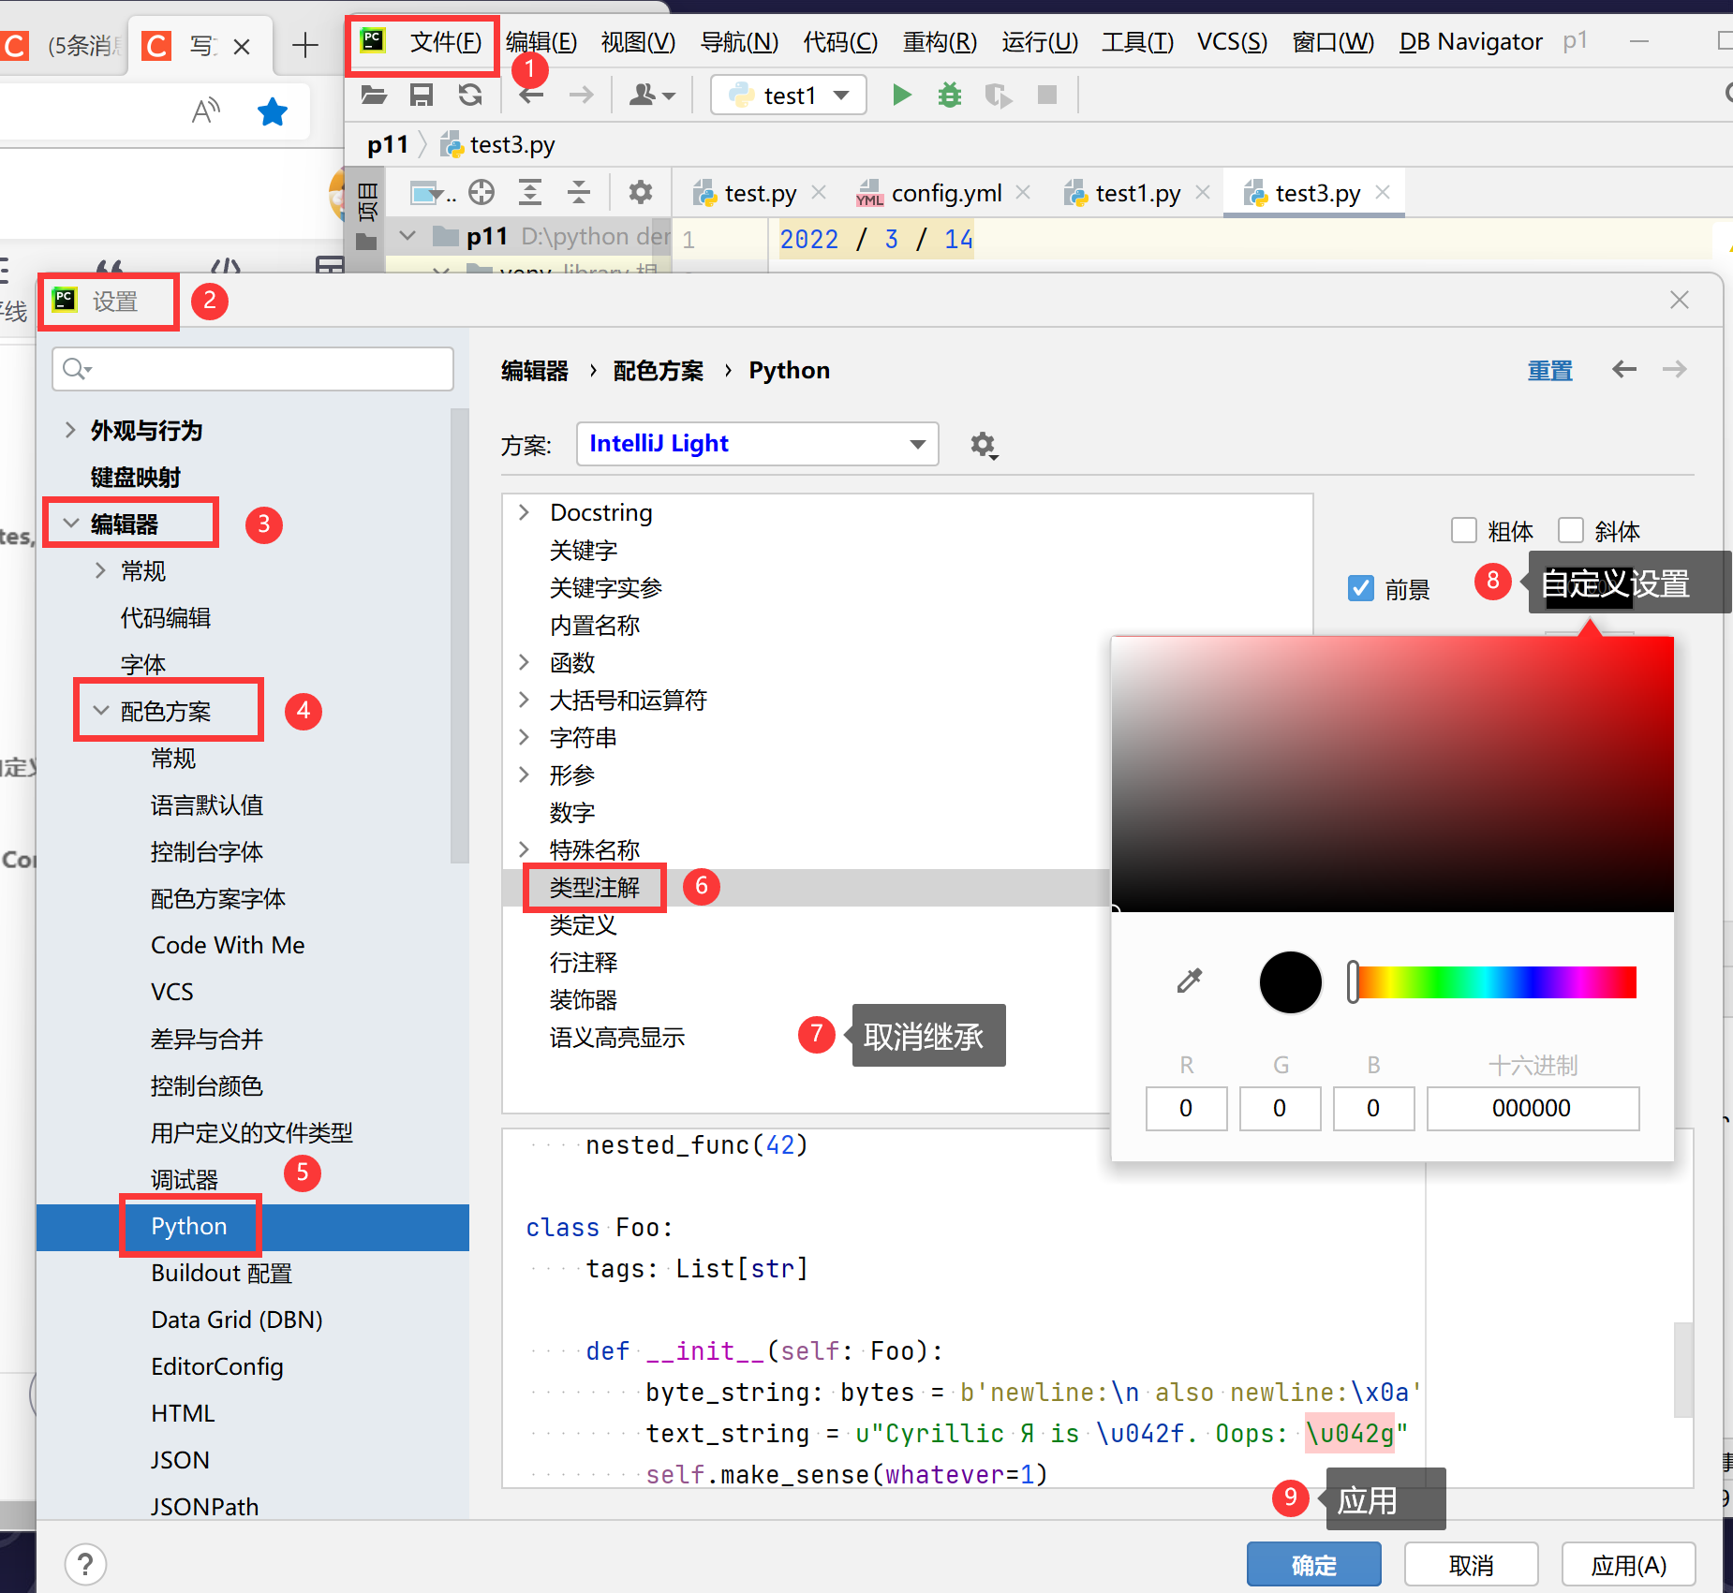Pick the eyedropper tool in color picker
Screen dimensions: 1733x1593
[x=1189, y=981]
